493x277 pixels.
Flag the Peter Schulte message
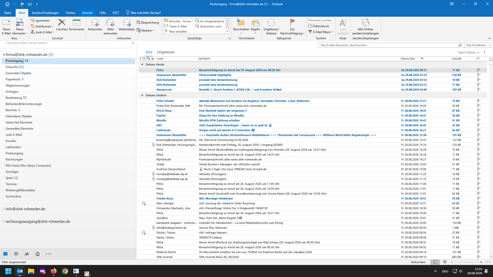[479, 101]
